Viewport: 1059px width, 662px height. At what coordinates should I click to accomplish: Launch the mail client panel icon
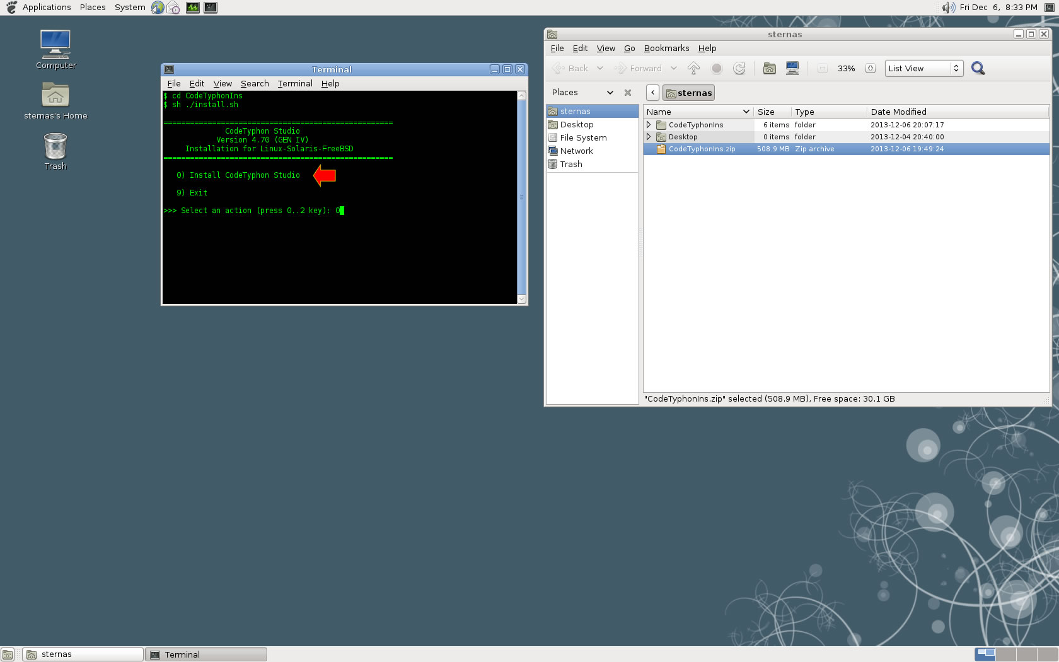click(x=173, y=8)
